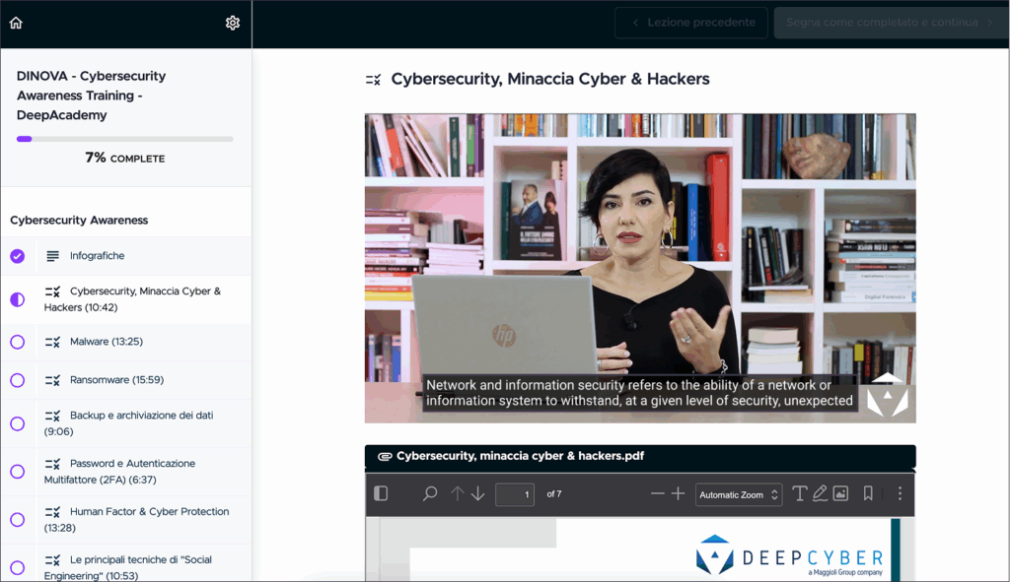Toggle the Infografiche completed check circle
This screenshot has width=1010, height=582.
click(17, 256)
